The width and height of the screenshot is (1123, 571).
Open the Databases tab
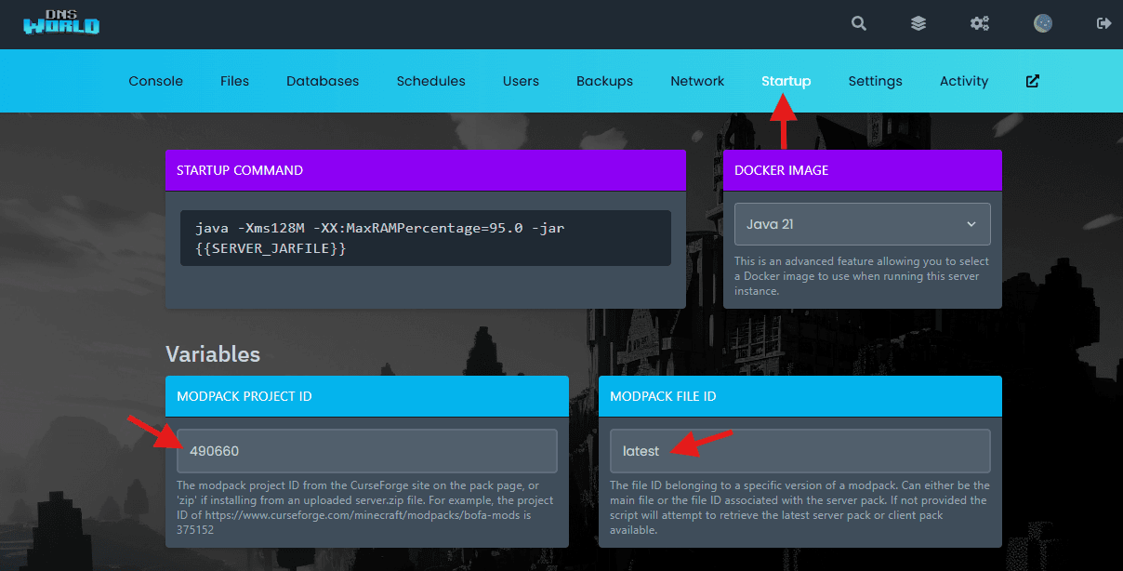[323, 81]
